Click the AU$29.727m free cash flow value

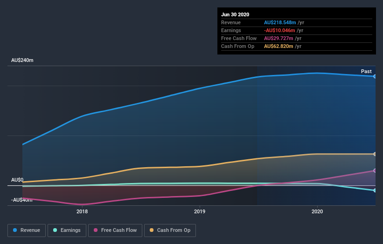click(279, 38)
